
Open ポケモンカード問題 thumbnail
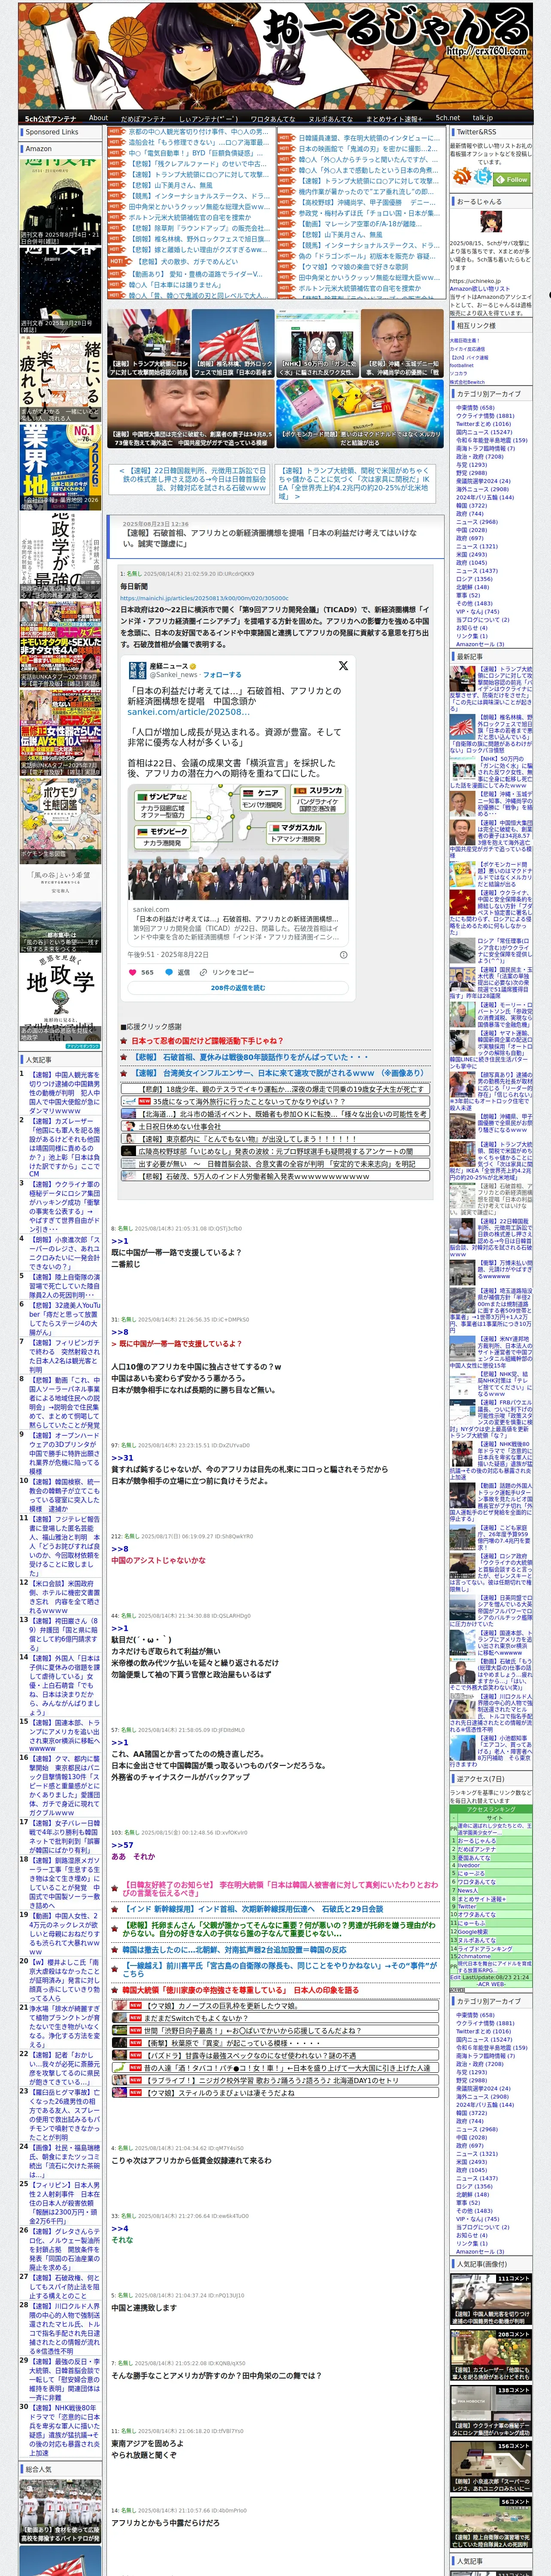point(360,413)
